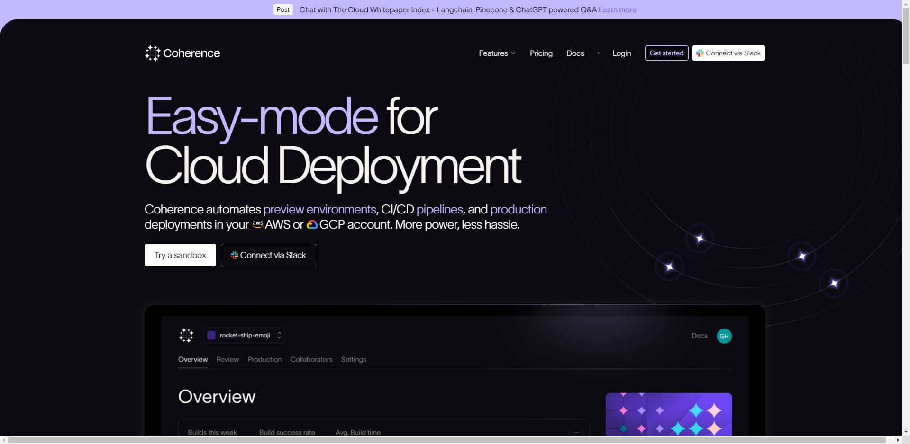Screen dimensions: 910x444
Task: Click the Slack icon in header button
Action: coord(700,53)
